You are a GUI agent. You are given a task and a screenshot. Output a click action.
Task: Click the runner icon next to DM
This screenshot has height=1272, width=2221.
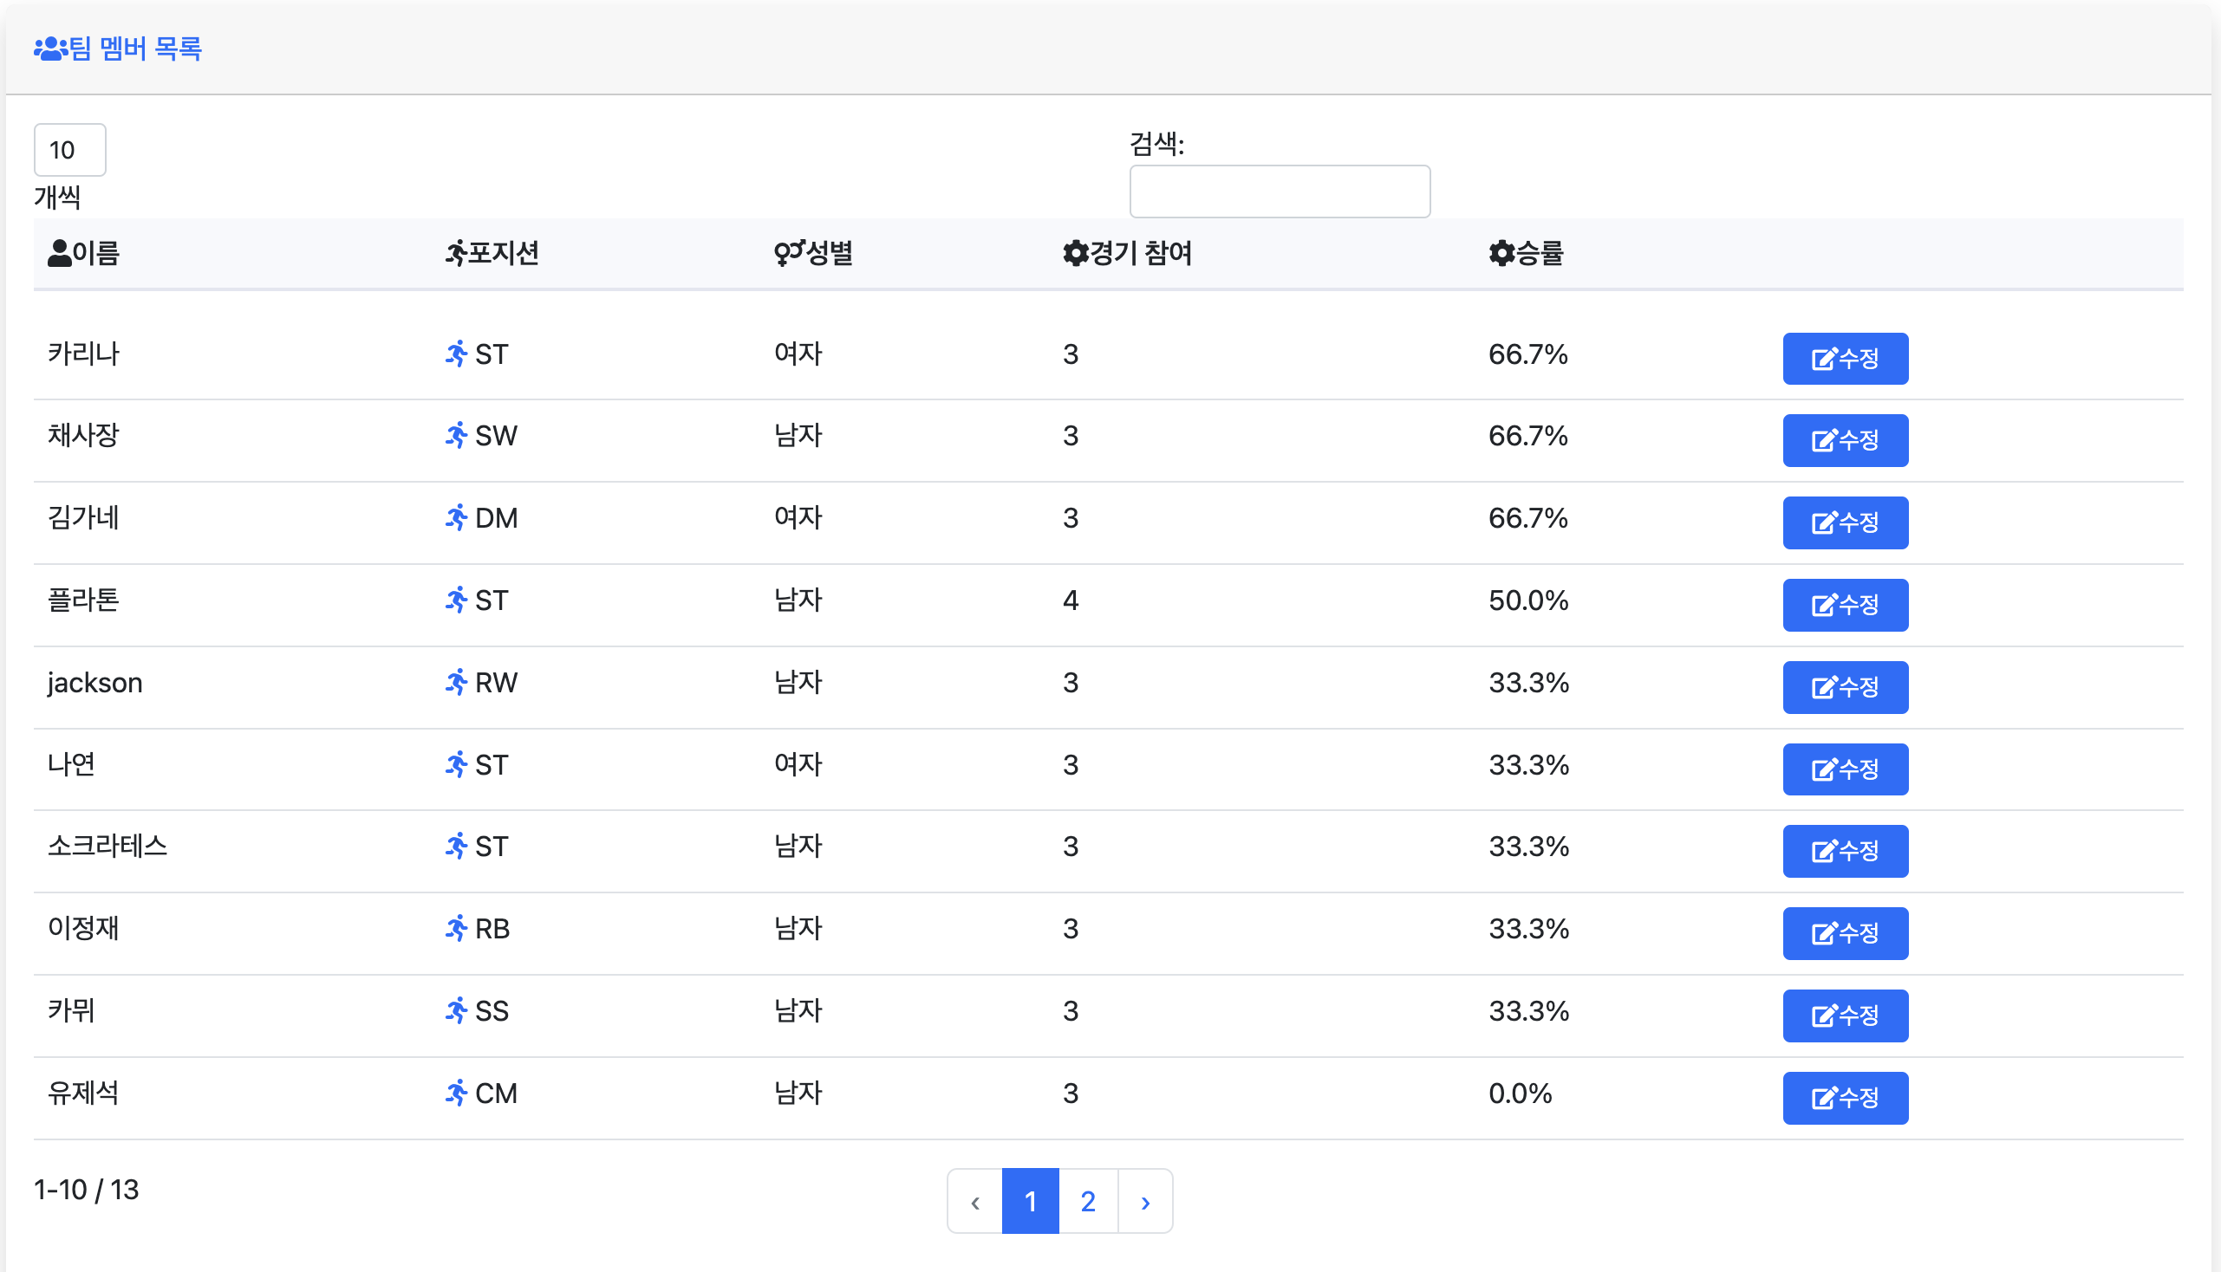pos(456,517)
